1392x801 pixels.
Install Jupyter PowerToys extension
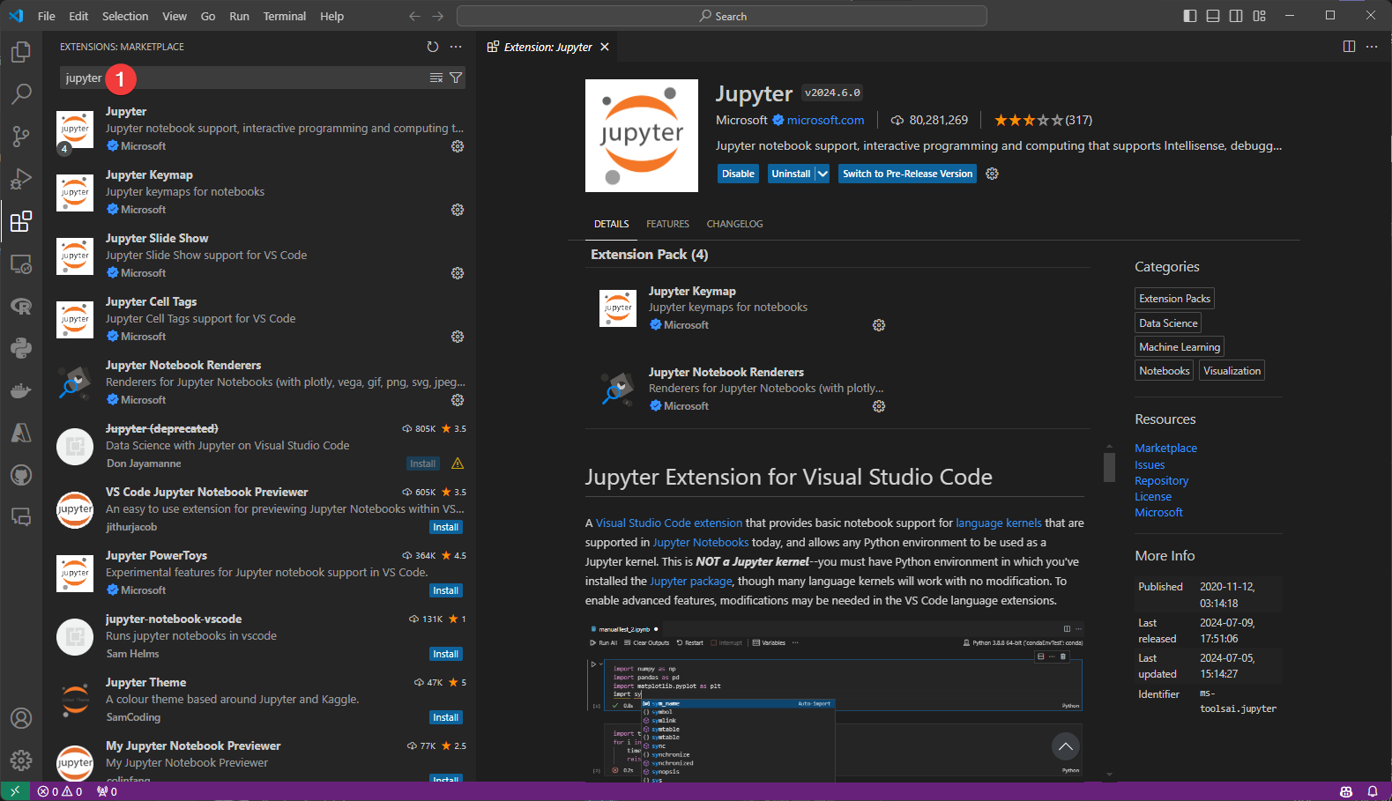click(x=446, y=590)
